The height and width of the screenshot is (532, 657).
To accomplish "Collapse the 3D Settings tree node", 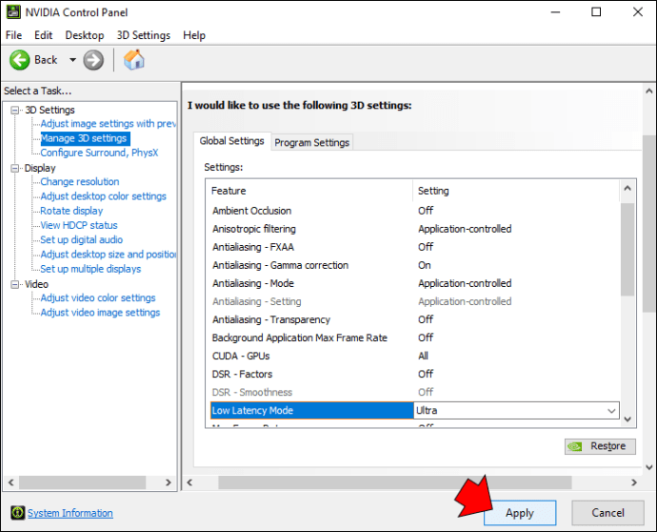I will (x=14, y=111).
